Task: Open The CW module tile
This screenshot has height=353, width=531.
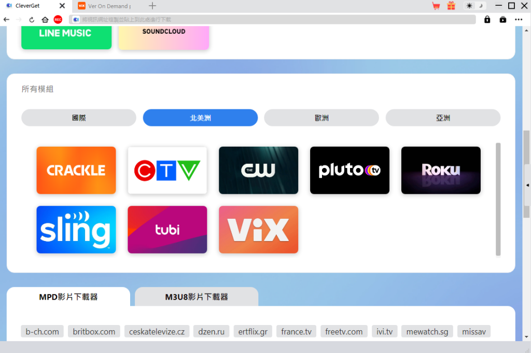Action: tap(258, 170)
